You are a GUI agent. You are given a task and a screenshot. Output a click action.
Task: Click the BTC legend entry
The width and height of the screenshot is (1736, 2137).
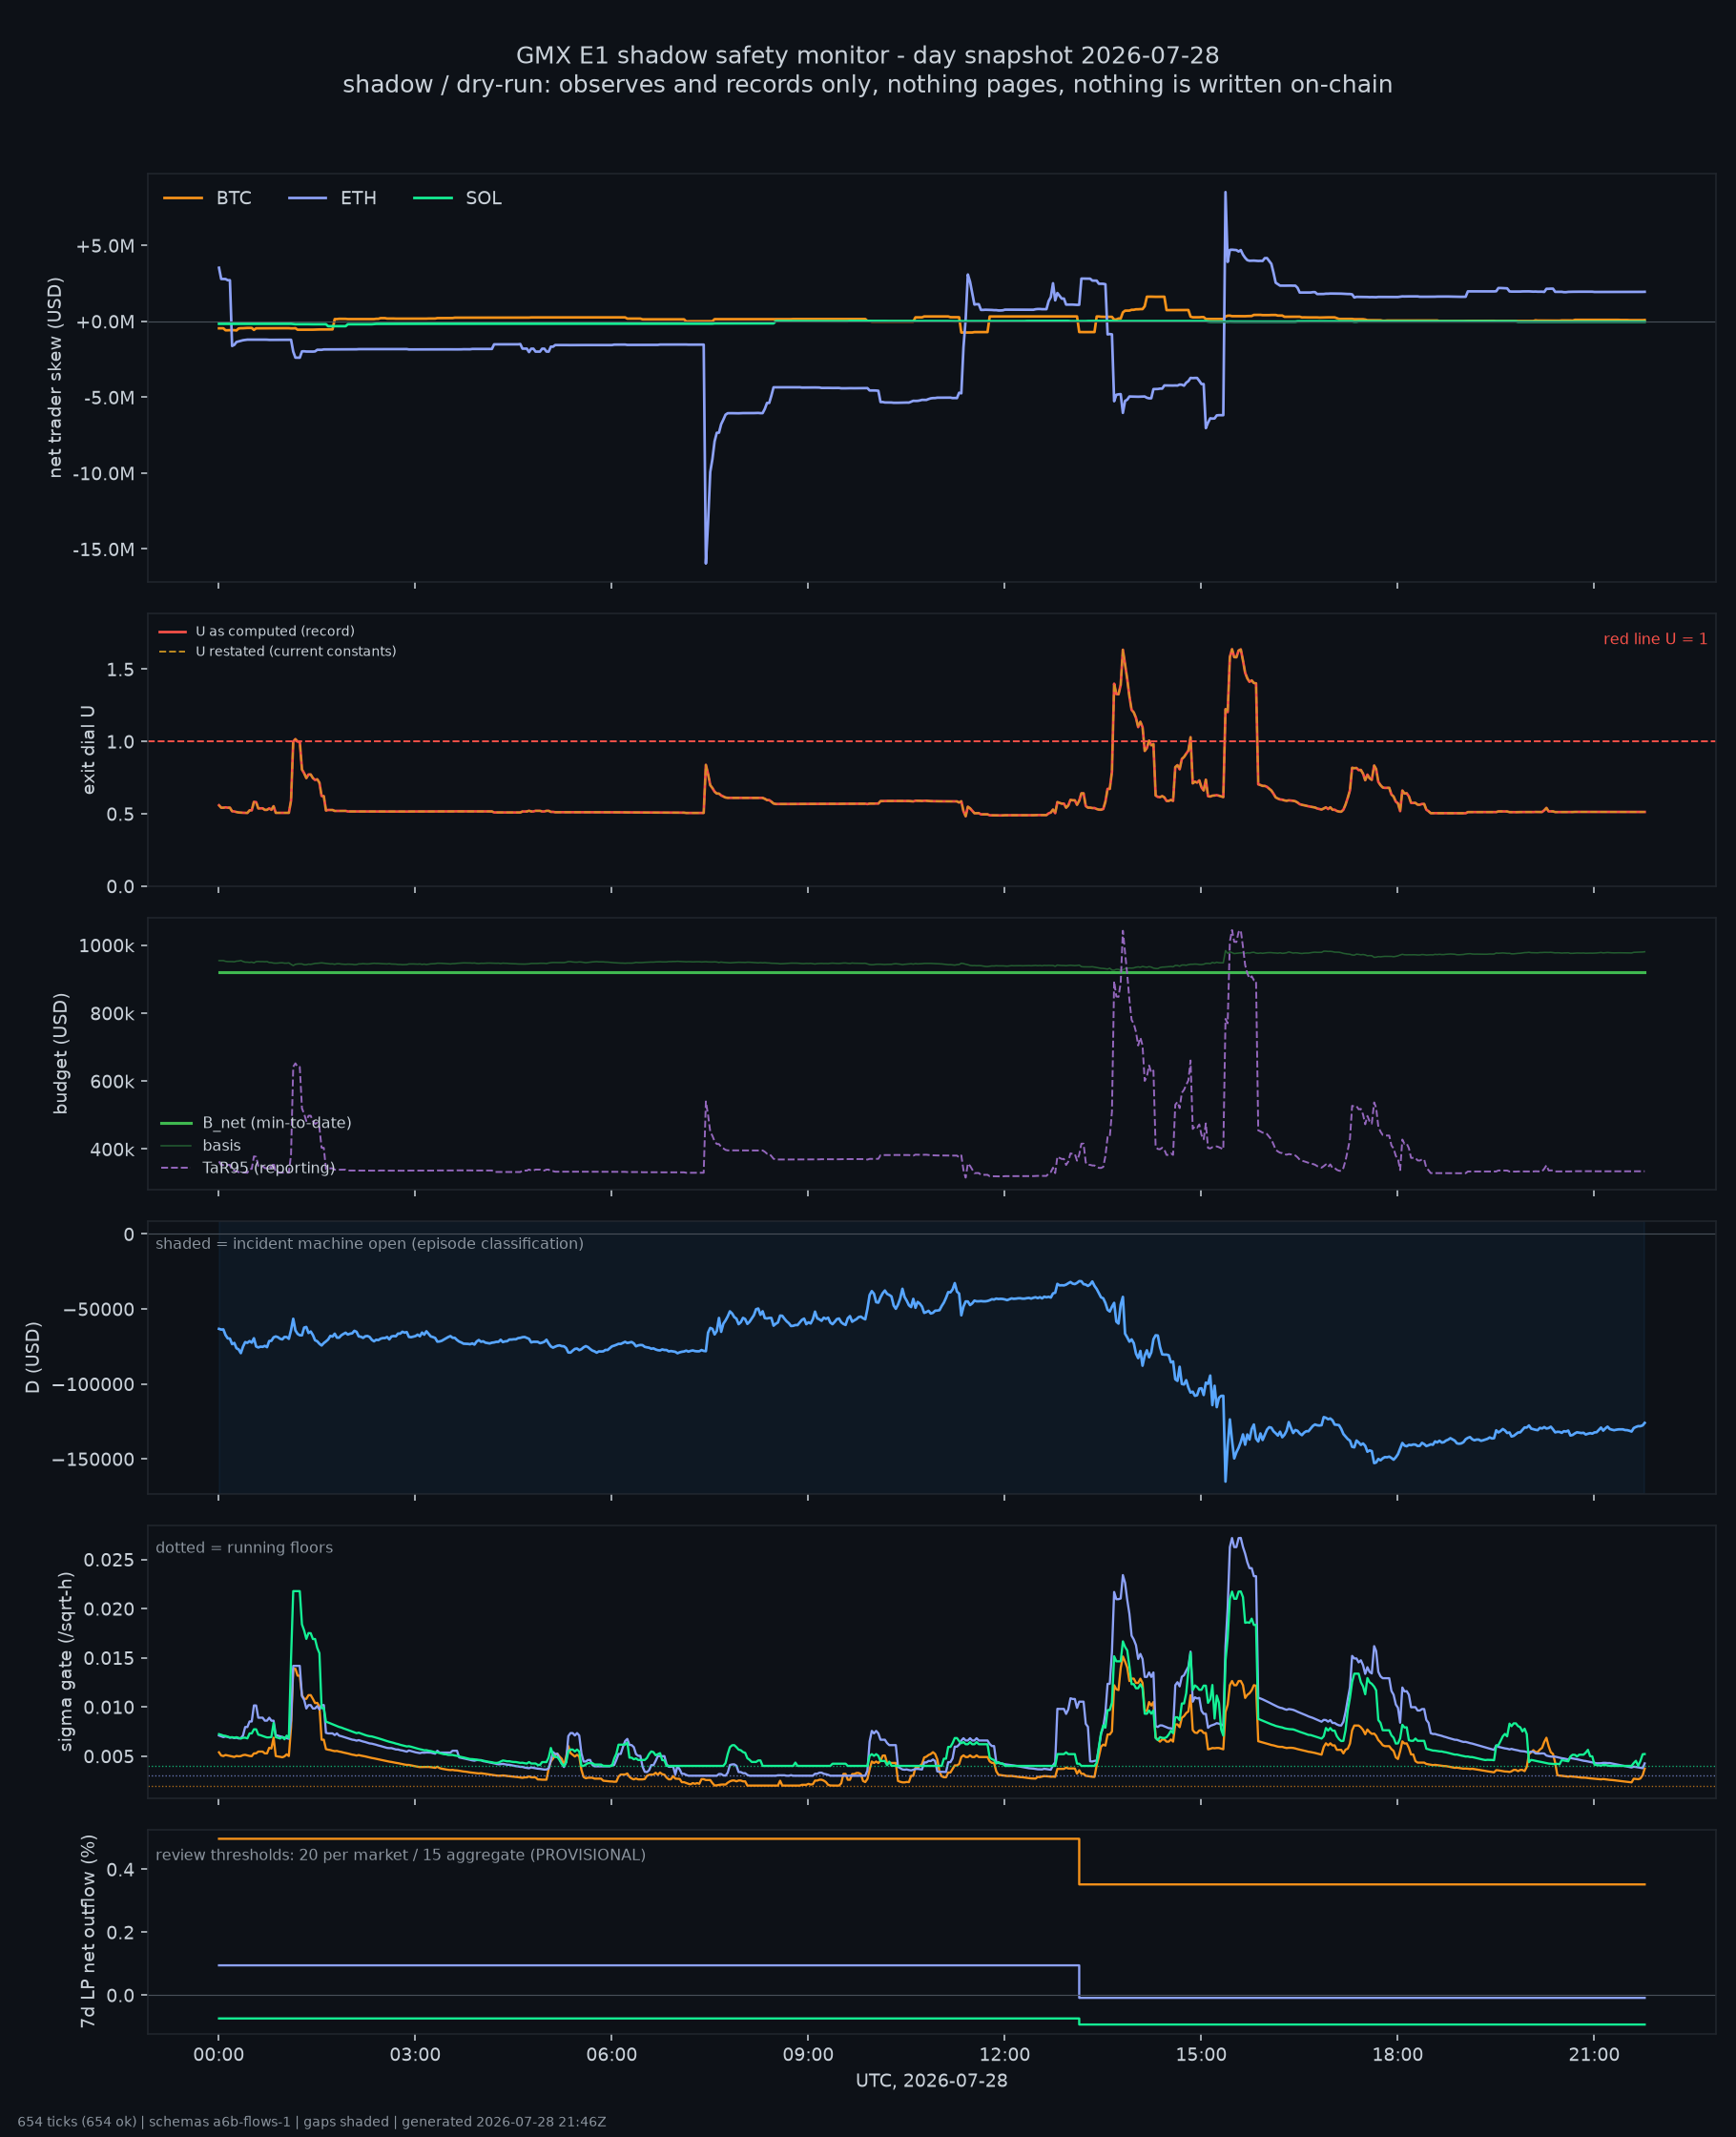pos(207,198)
